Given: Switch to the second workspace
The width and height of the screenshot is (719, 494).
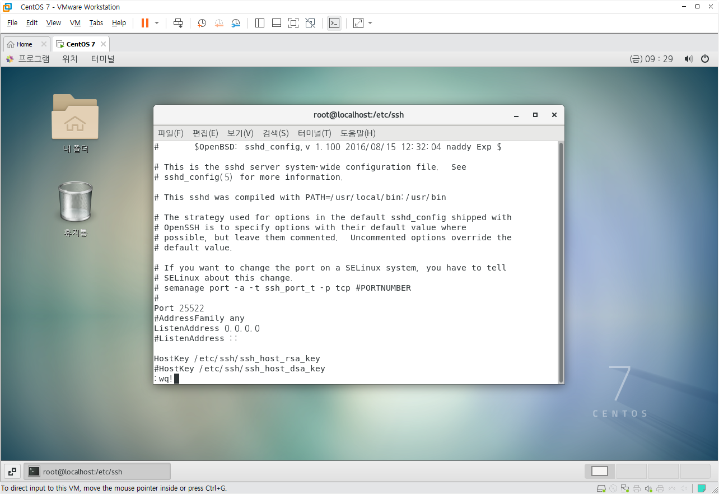Looking at the screenshot, I should (632, 472).
